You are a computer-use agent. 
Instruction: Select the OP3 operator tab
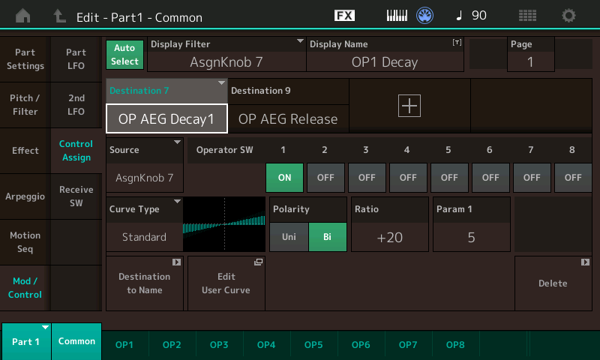point(219,344)
